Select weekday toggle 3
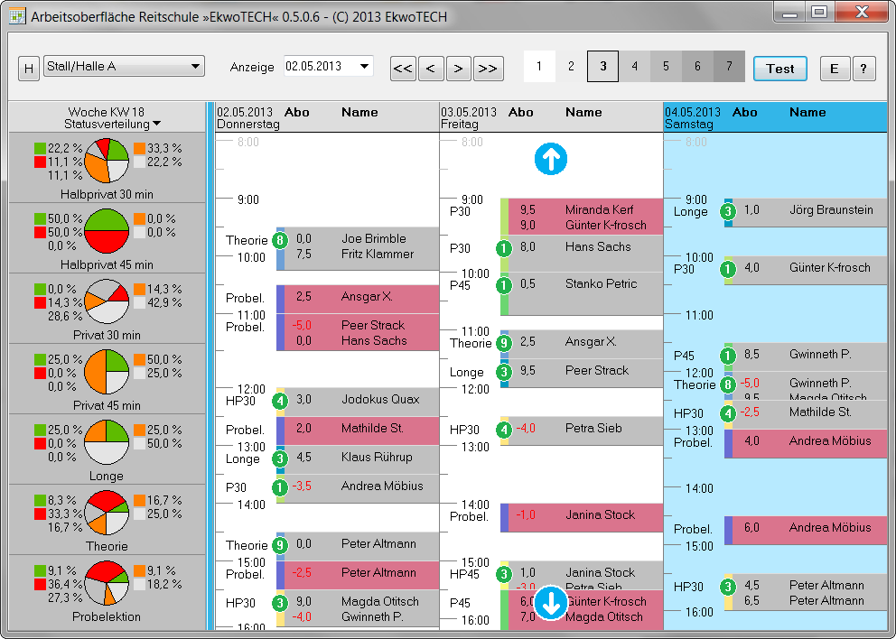 602,67
